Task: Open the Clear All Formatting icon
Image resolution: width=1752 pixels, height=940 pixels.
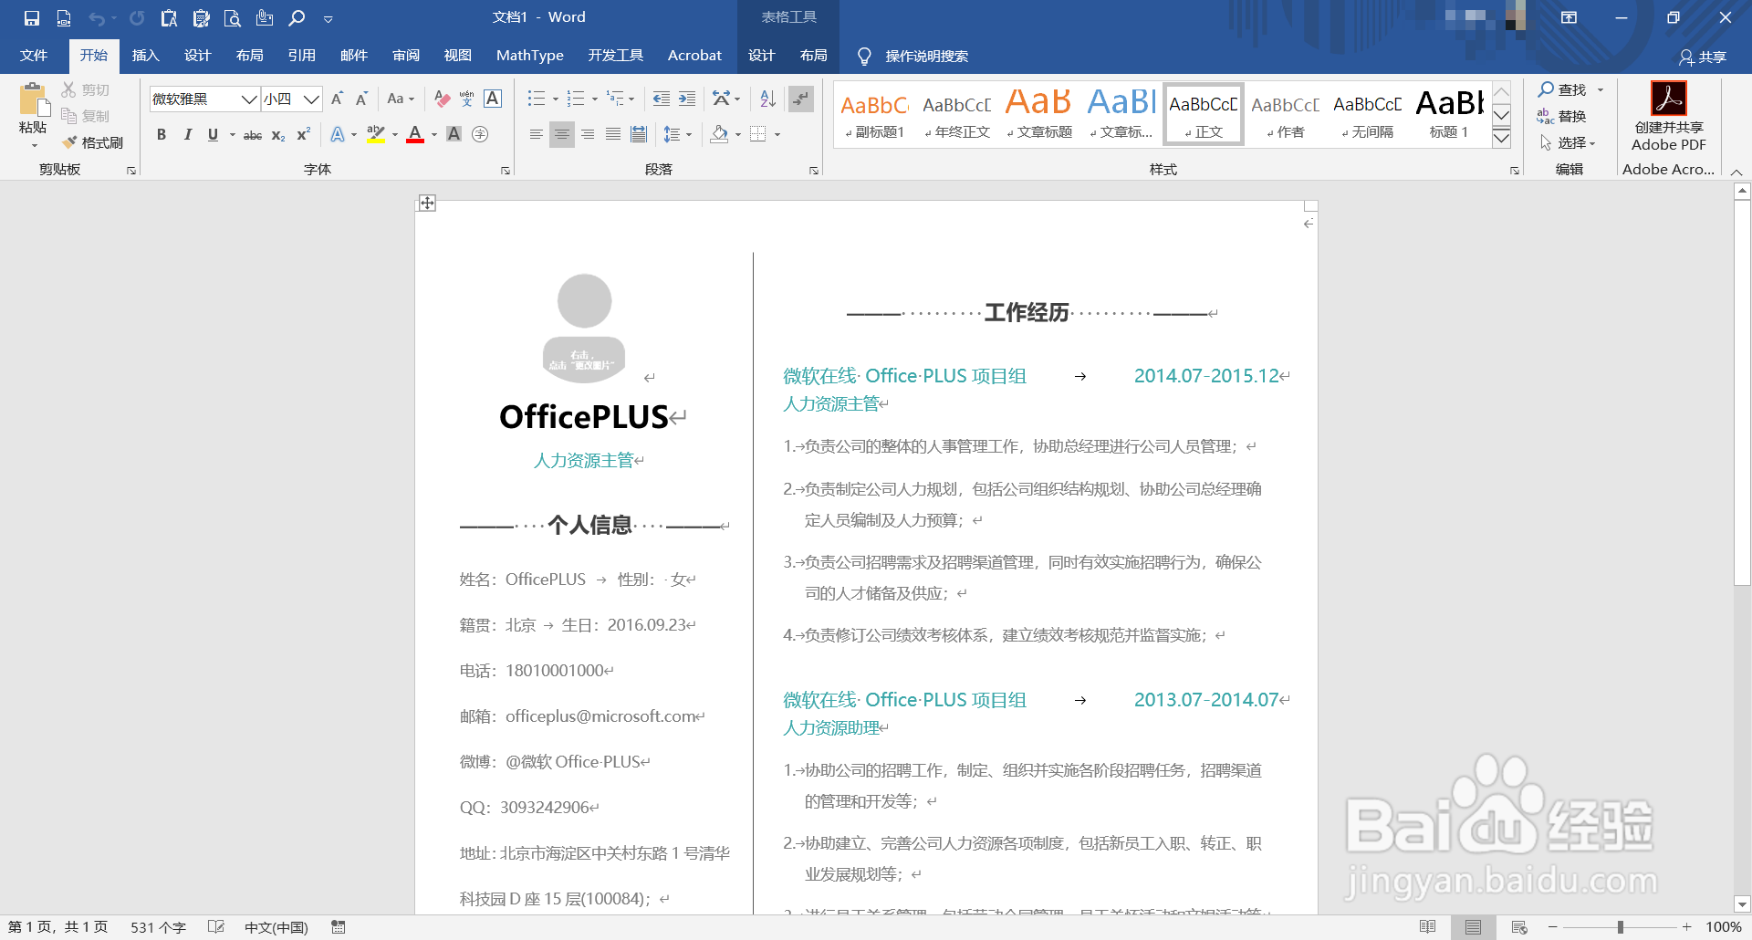Action: [x=442, y=99]
